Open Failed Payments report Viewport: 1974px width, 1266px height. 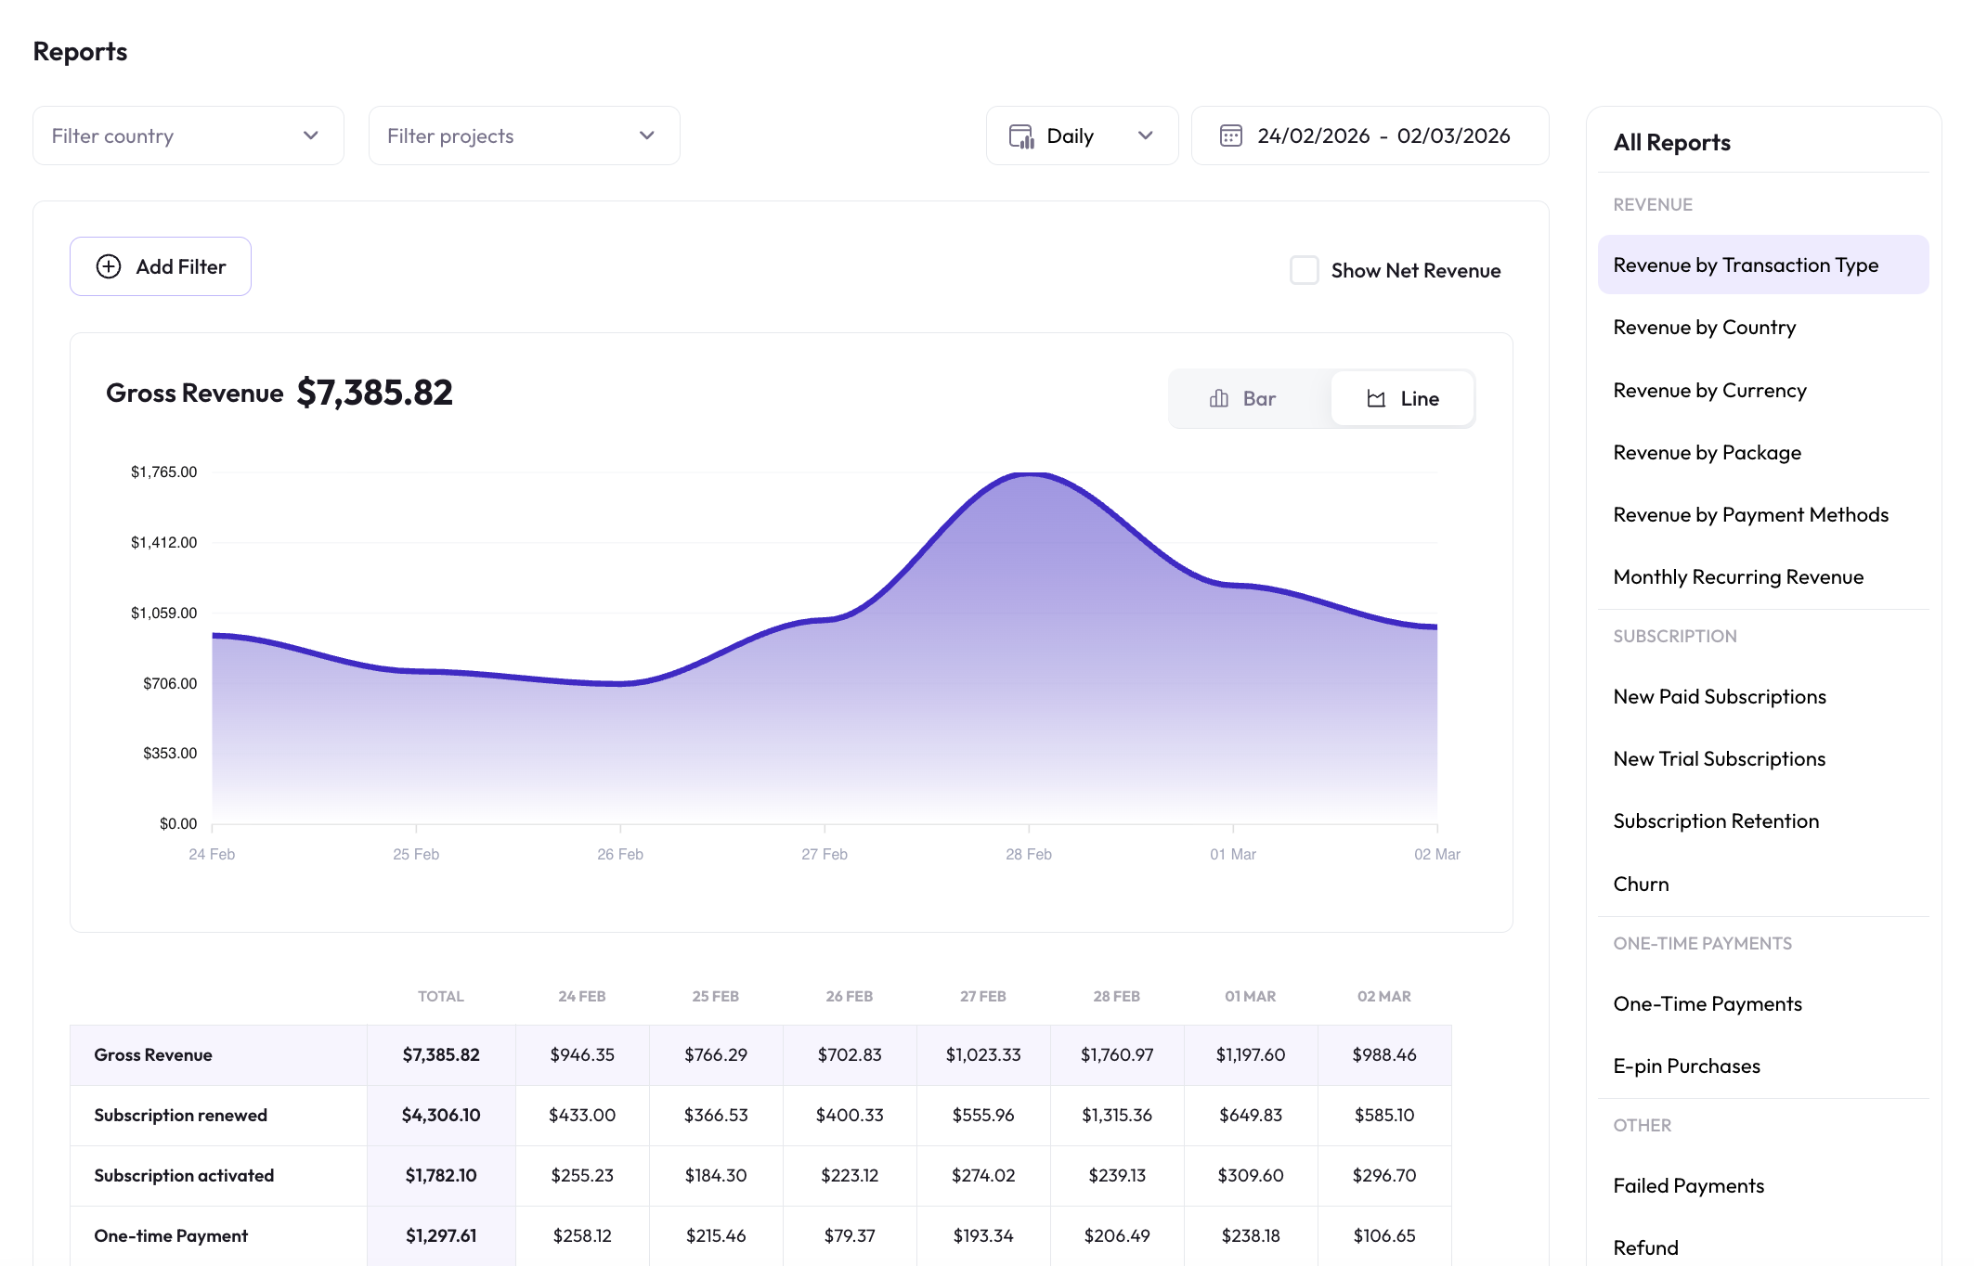tap(1688, 1186)
